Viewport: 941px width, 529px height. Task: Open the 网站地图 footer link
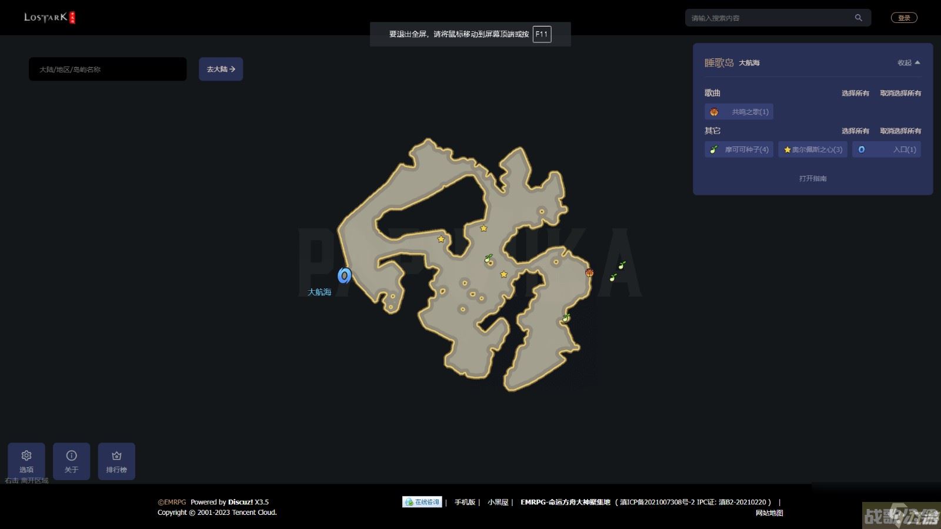click(x=769, y=513)
